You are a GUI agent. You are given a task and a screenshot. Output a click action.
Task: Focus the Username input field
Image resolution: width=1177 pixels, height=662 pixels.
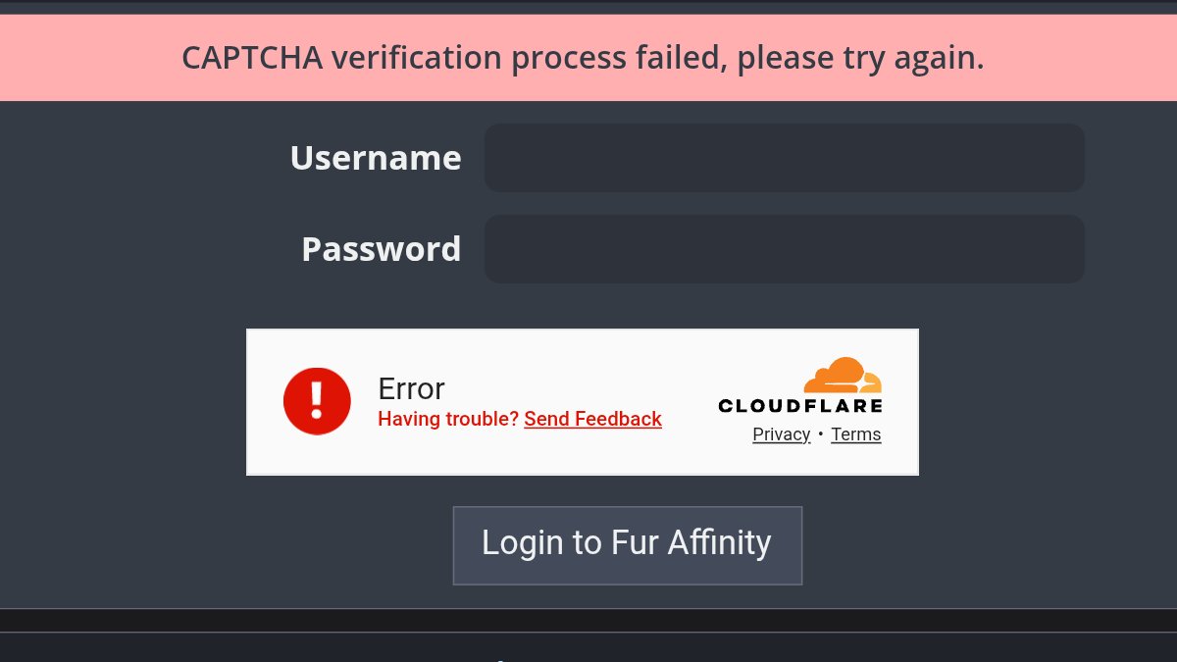click(784, 158)
